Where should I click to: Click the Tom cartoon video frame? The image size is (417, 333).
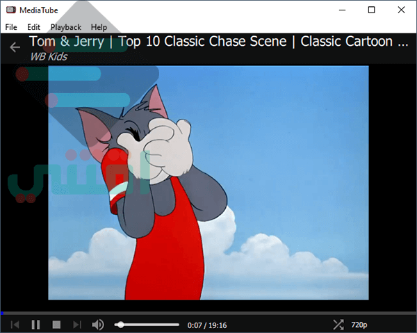pos(208,183)
